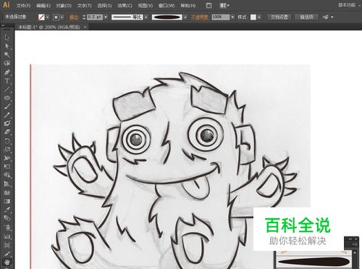Viewport: 362px width, 269px height.
Task: Select the Paintbrush tool
Action: click(x=7, y=107)
